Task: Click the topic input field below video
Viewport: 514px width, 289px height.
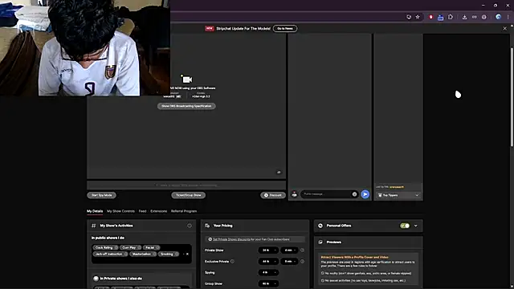Action: 186,185
